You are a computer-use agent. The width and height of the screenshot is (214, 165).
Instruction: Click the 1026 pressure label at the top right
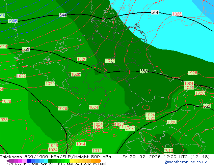(177, 14)
